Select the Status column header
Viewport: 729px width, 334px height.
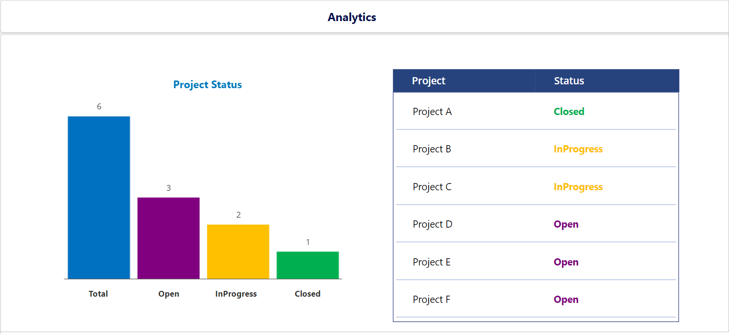pos(569,81)
